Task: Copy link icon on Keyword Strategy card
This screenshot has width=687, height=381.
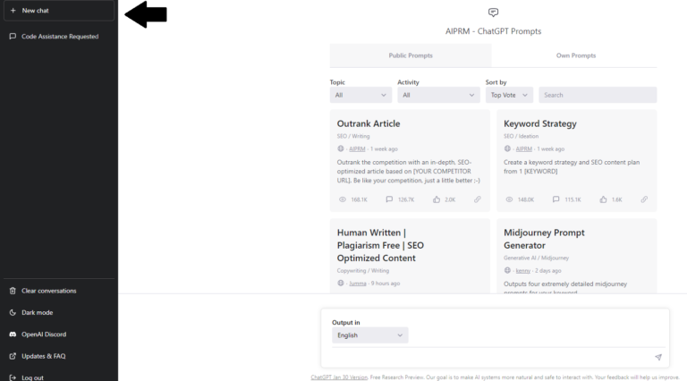Action: (x=644, y=199)
